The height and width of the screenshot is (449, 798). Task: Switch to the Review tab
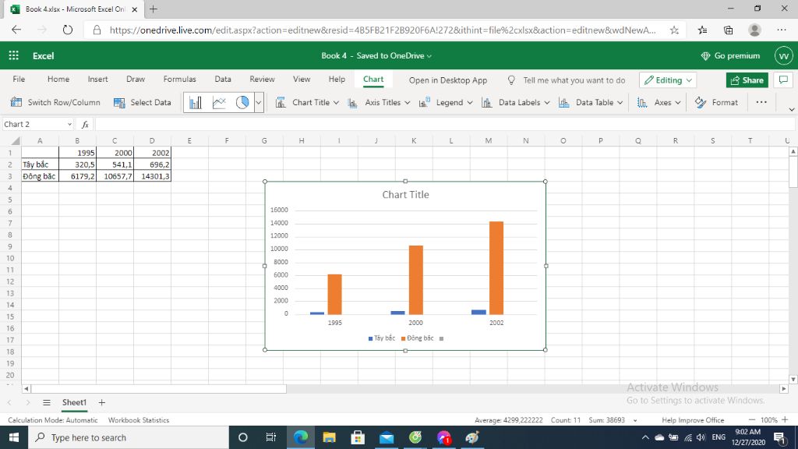pos(262,80)
